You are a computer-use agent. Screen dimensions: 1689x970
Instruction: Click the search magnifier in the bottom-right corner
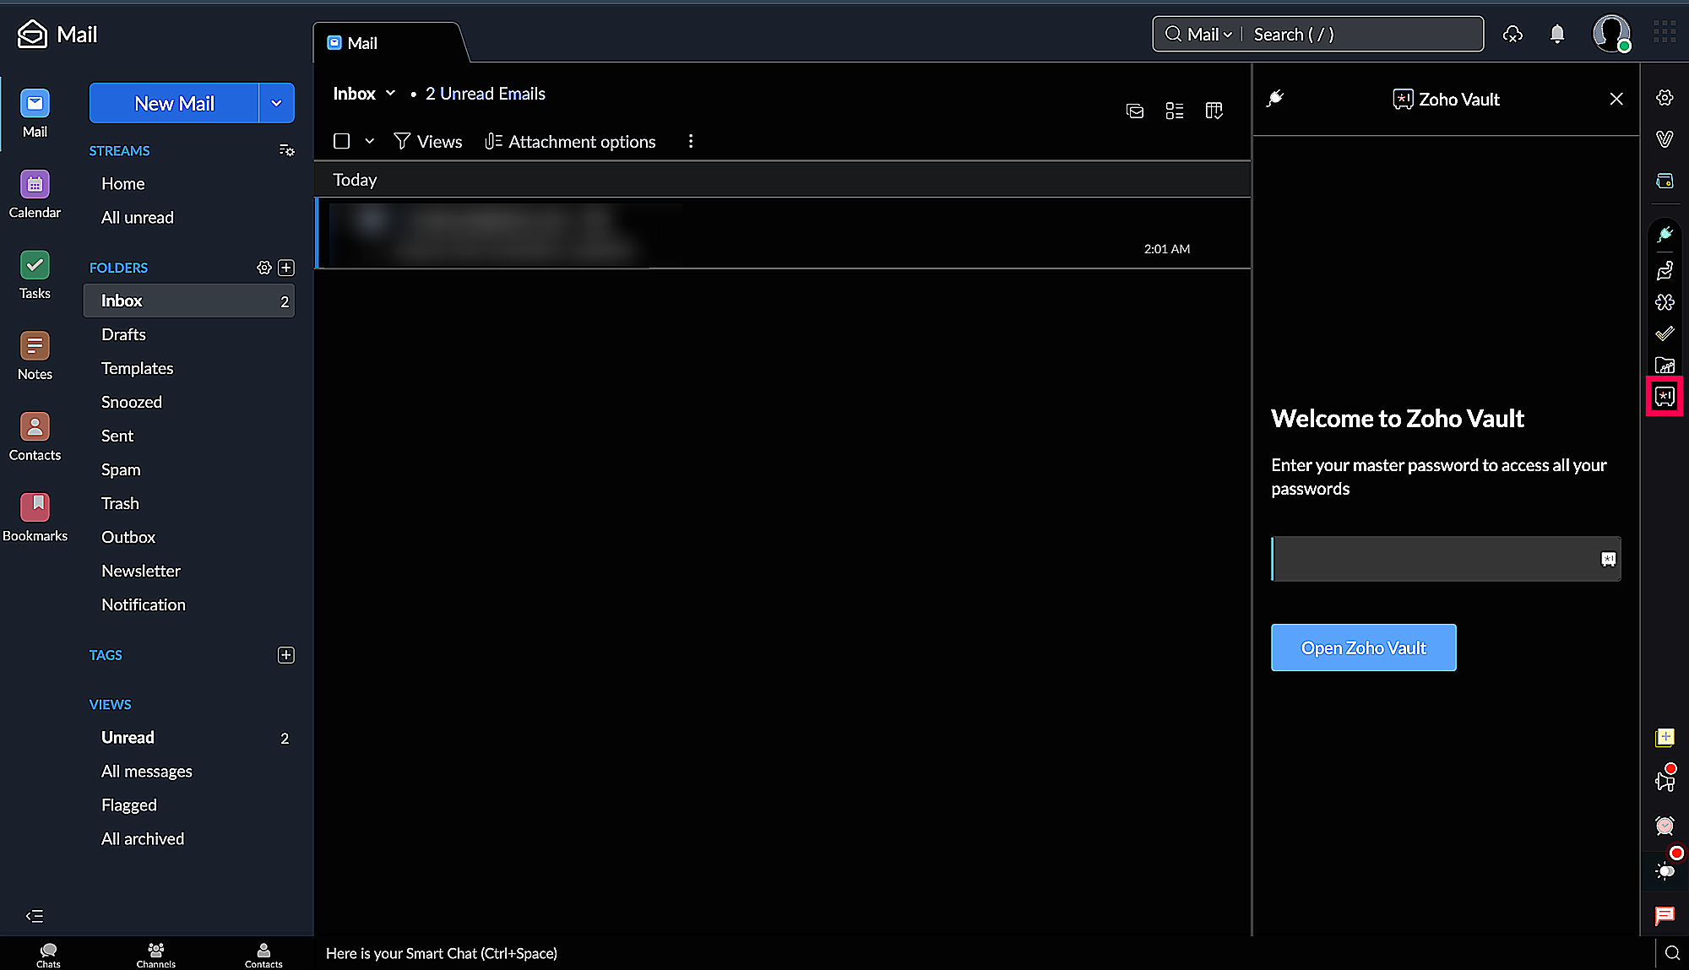click(x=1672, y=953)
